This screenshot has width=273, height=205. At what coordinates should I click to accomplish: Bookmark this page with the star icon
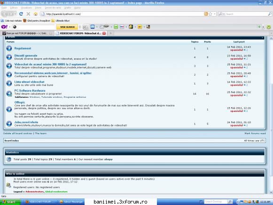(x=211, y=14)
